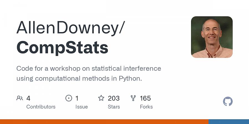Image resolution: width=249 pixels, height=124 pixels.
Task: Click the issue circle-dot icon
Action: point(68,98)
